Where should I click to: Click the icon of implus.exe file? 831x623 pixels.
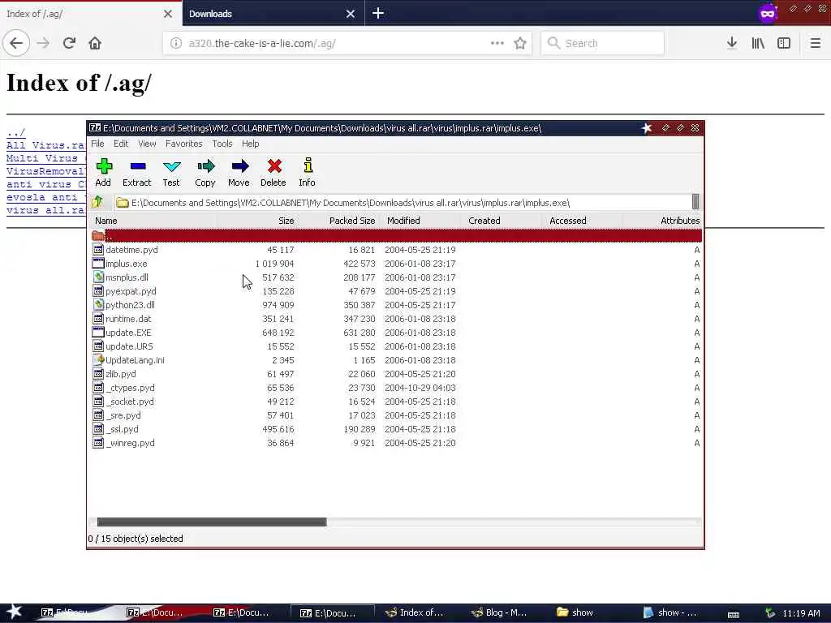pyautogui.click(x=98, y=264)
